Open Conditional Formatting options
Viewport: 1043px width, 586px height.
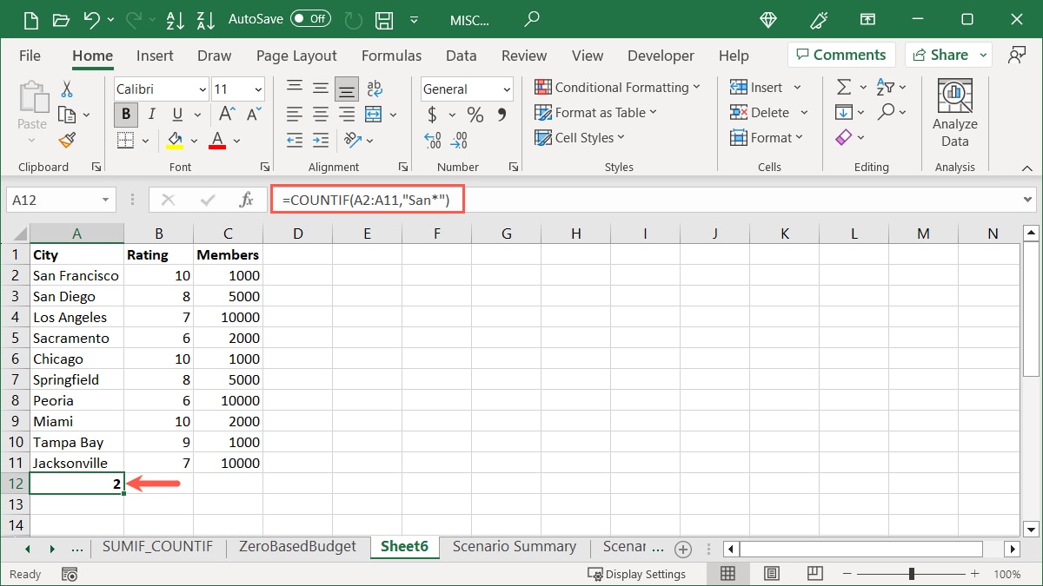(x=618, y=87)
